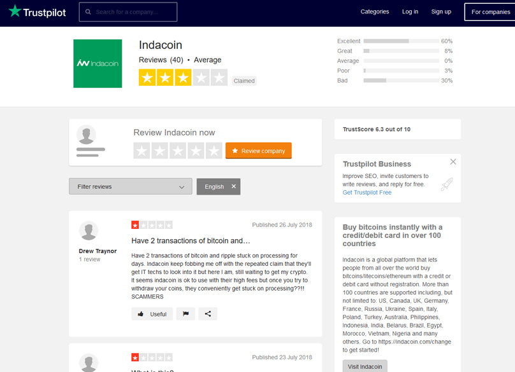Remove the English language filter

[x=234, y=186]
